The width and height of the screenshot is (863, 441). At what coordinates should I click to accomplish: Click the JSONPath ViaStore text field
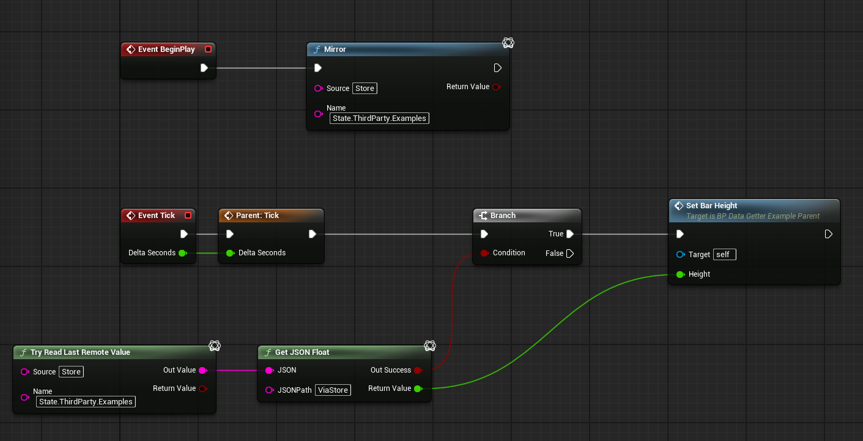pyautogui.click(x=333, y=390)
